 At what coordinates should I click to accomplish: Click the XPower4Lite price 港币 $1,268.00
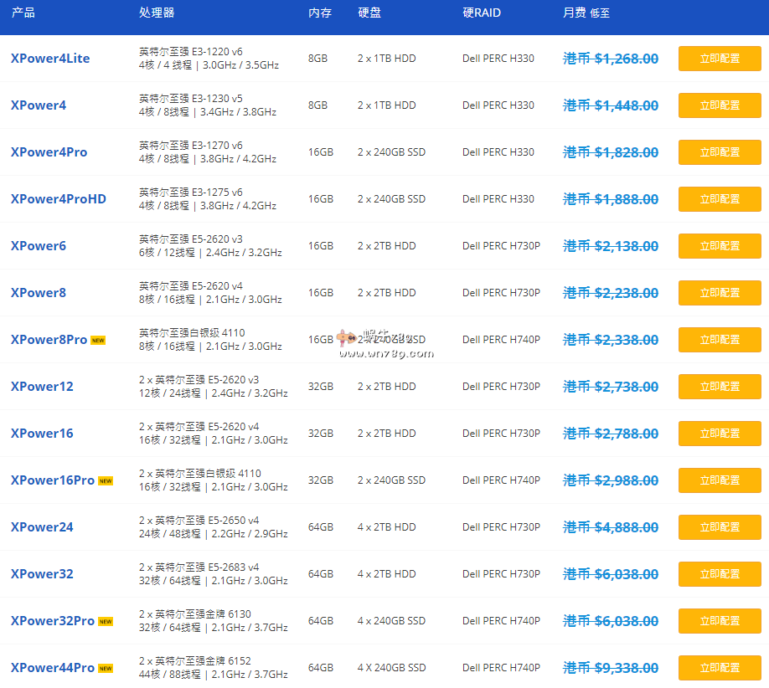pyautogui.click(x=611, y=59)
